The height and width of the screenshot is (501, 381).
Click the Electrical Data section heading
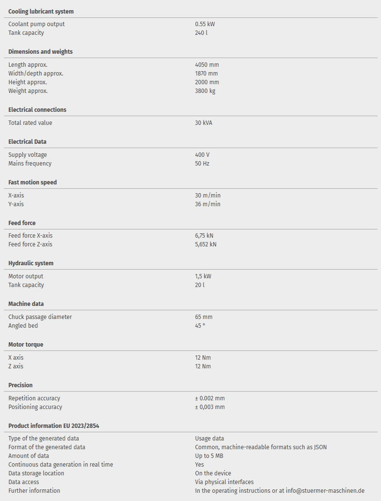pyautogui.click(x=28, y=142)
